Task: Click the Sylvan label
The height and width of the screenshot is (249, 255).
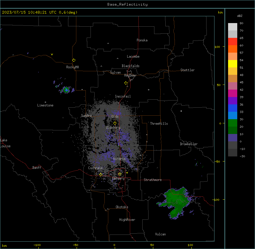Action: (x=115, y=72)
